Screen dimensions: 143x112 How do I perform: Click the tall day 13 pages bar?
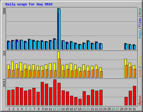(59, 29)
